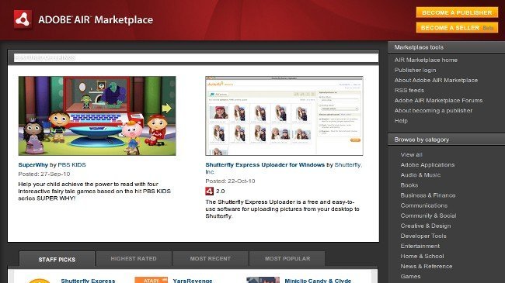Open the Shutterfly Express Uploader featured screenshot
Image resolution: width=505 pixels, height=283 pixels.
pyautogui.click(x=284, y=116)
